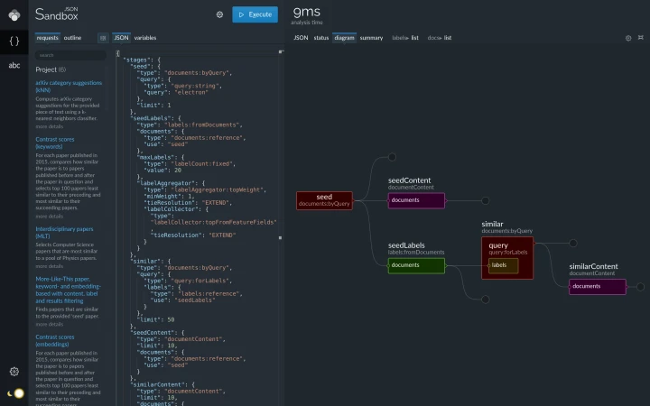Focus the request search field
This screenshot has width=650, height=406.
pos(70,55)
